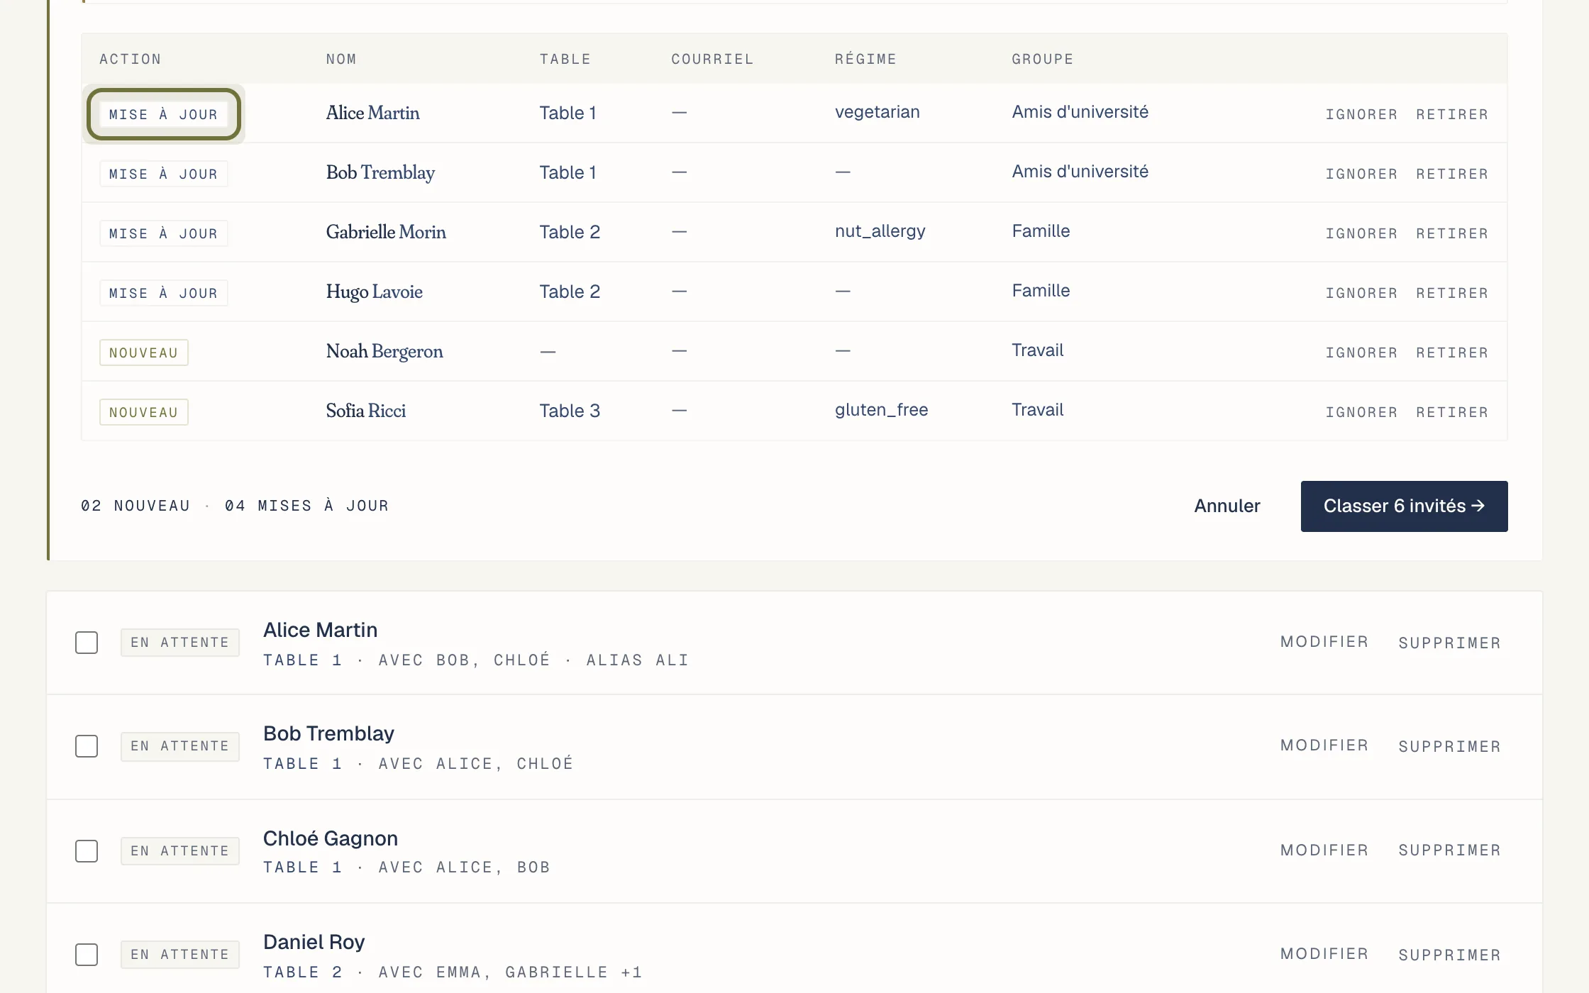Cancel the import with Annuler
The image size is (1589, 993).
coord(1227,506)
